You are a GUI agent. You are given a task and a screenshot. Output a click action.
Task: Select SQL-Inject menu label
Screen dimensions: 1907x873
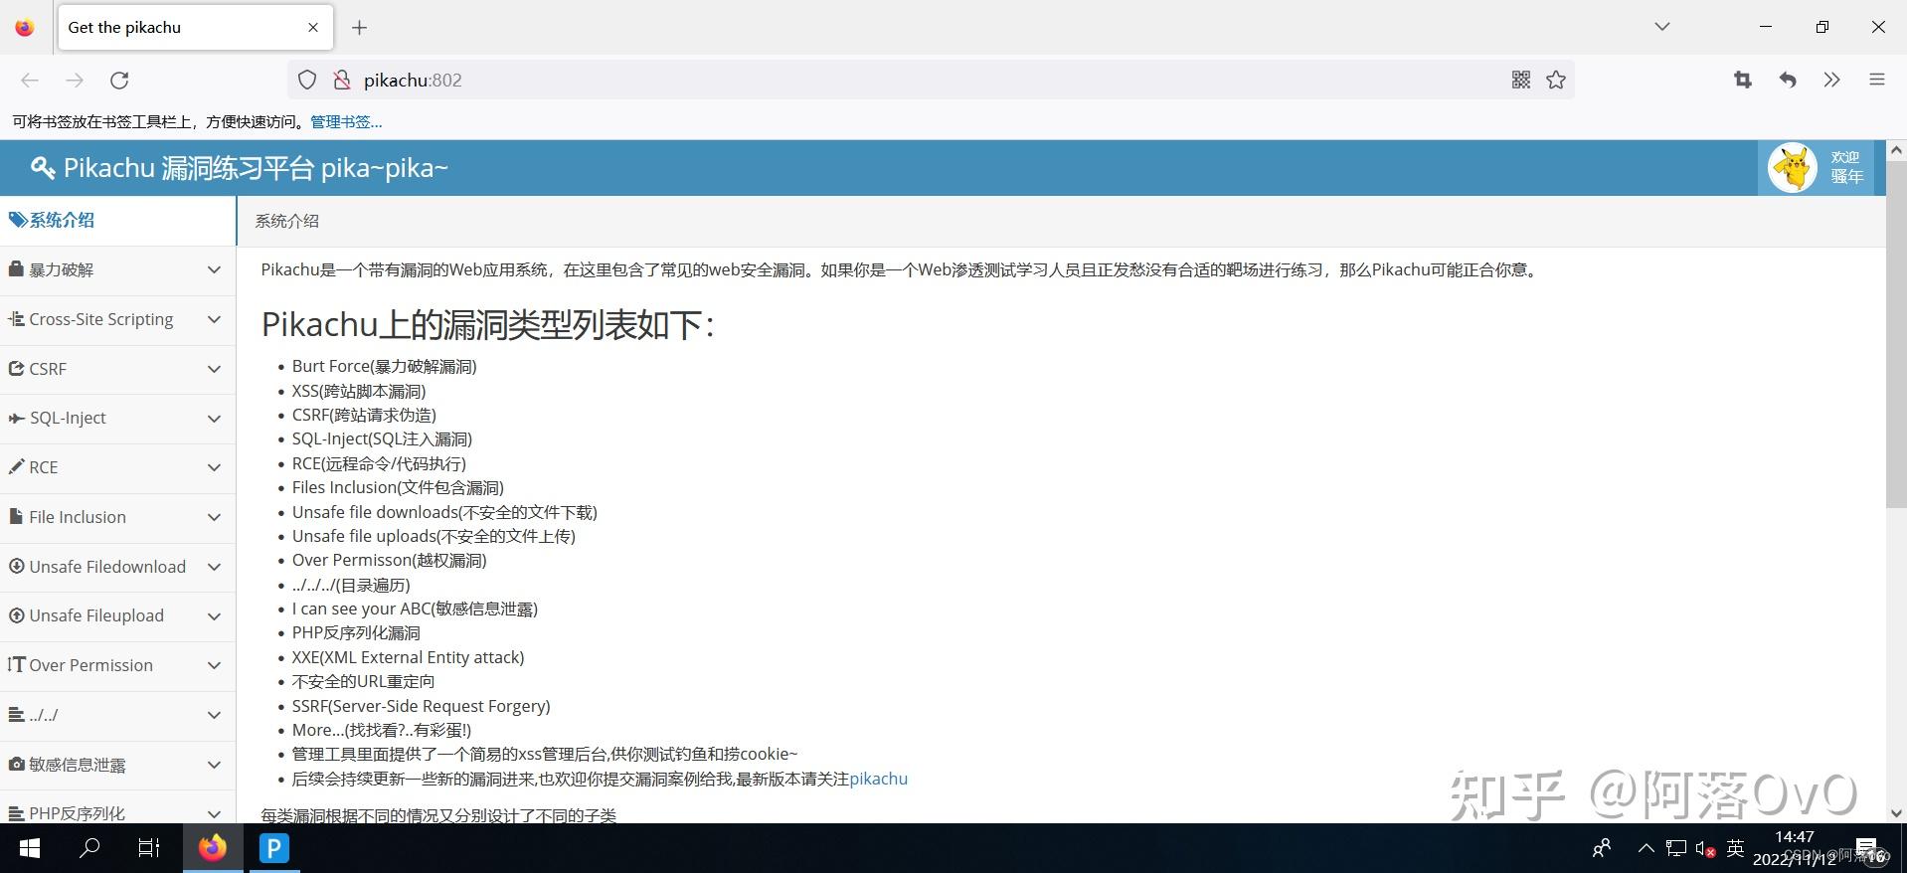(x=68, y=419)
